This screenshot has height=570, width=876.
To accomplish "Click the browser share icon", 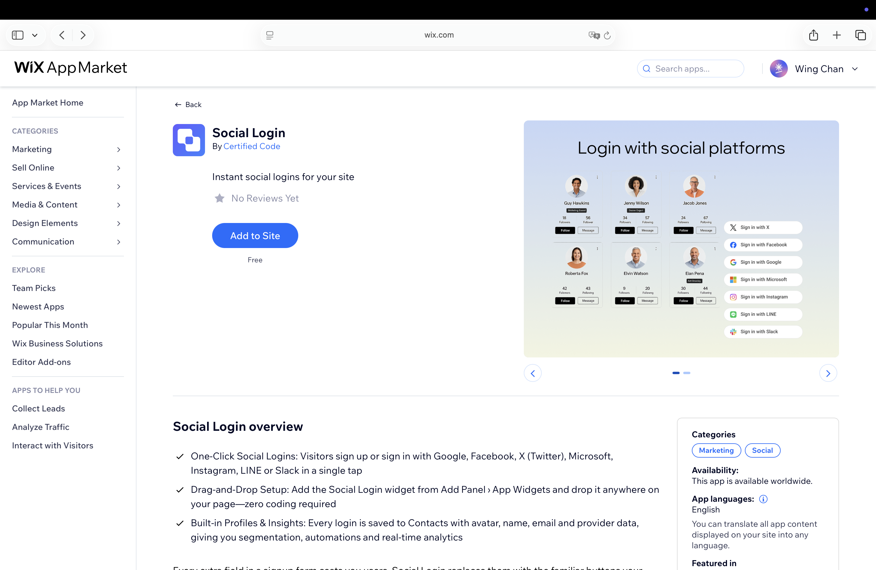I will coord(814,35).
